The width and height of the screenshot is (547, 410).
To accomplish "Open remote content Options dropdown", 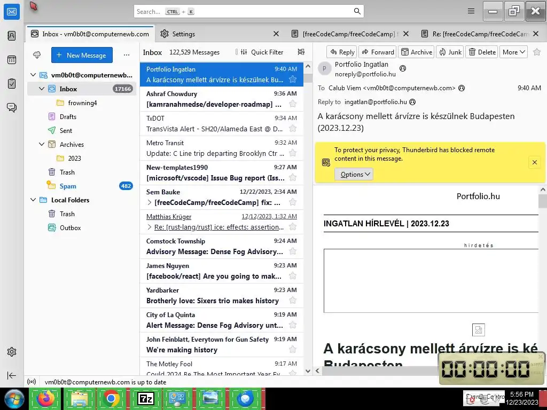I will (354, 175).
